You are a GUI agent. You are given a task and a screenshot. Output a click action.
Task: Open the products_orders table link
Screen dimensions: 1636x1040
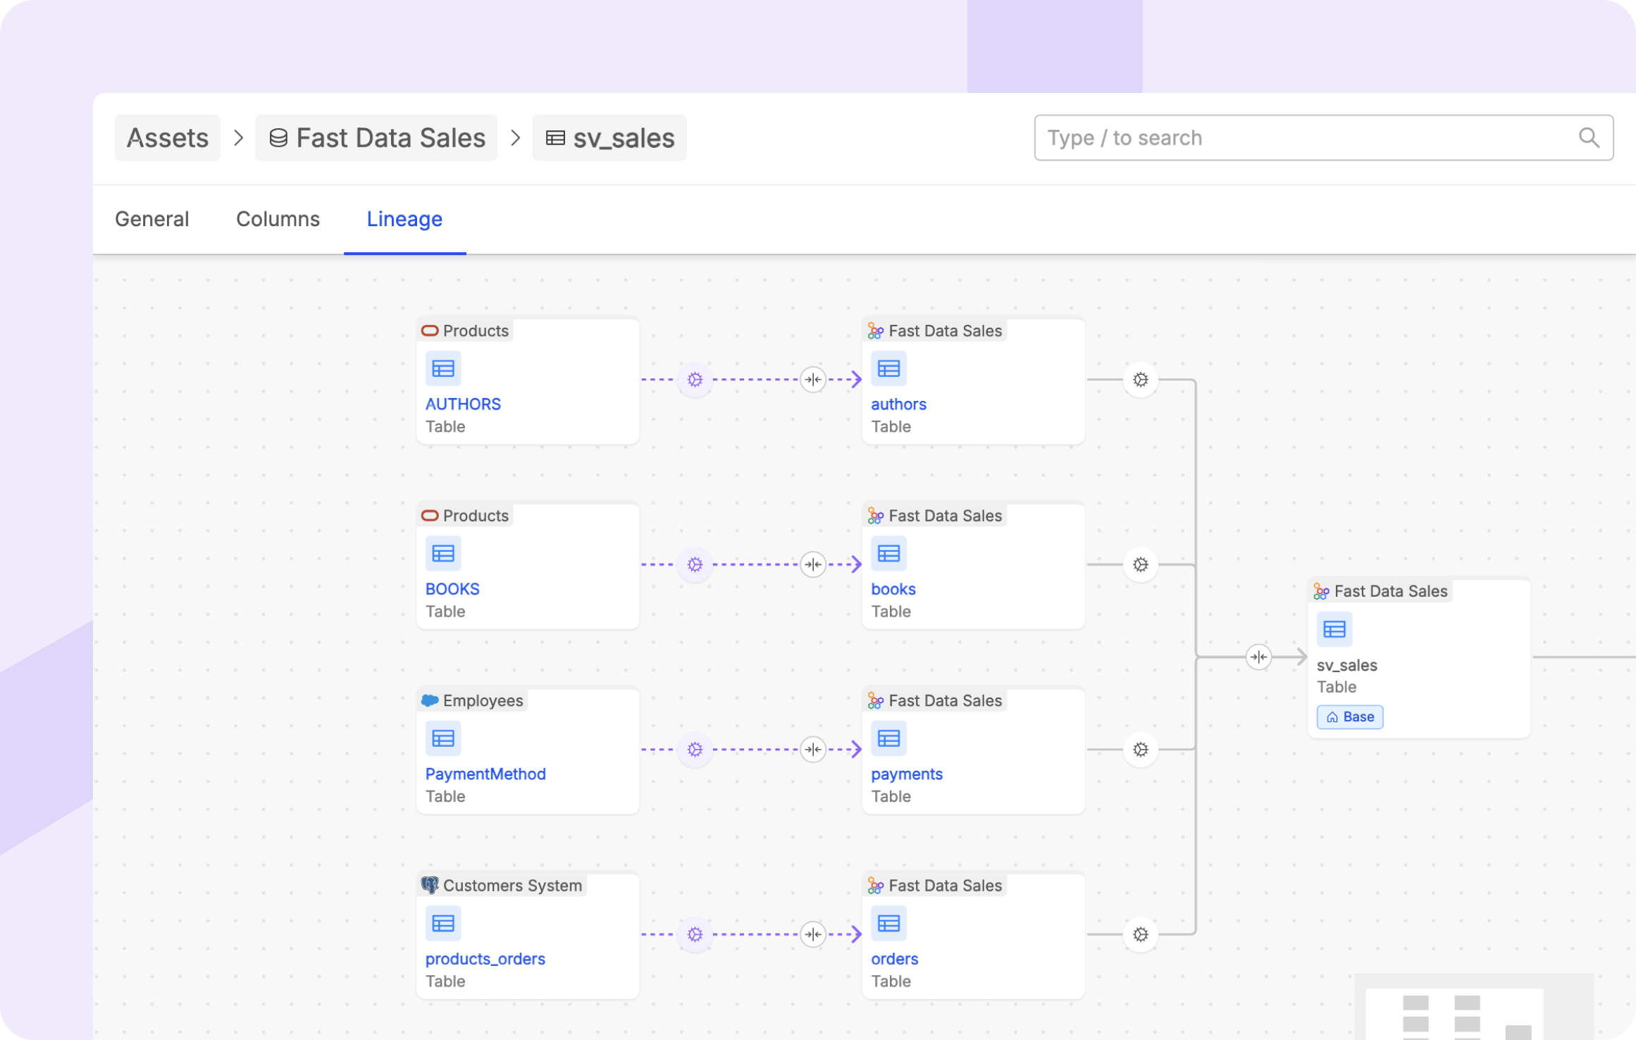(485, 958)
